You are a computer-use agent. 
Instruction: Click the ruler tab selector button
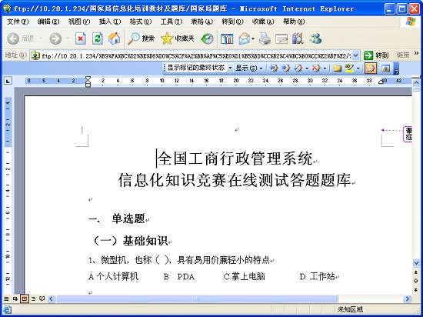pyautogui.click(x=8, y=80)
